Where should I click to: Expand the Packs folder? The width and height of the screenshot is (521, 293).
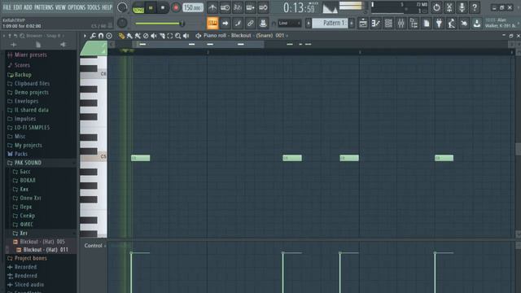[x=20, y=154]
